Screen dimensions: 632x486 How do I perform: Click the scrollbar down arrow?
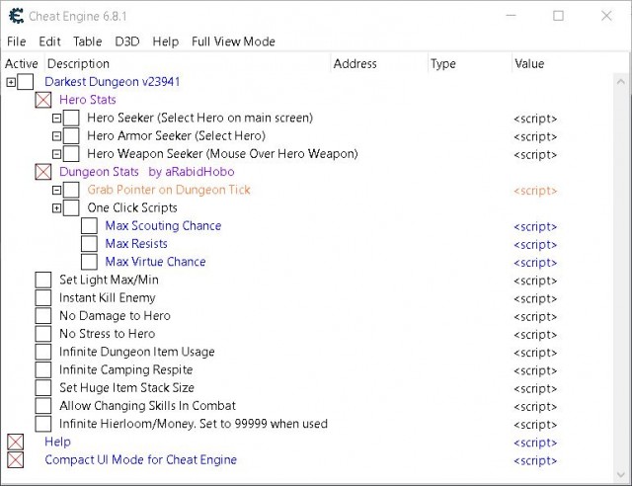click(621, 474)
